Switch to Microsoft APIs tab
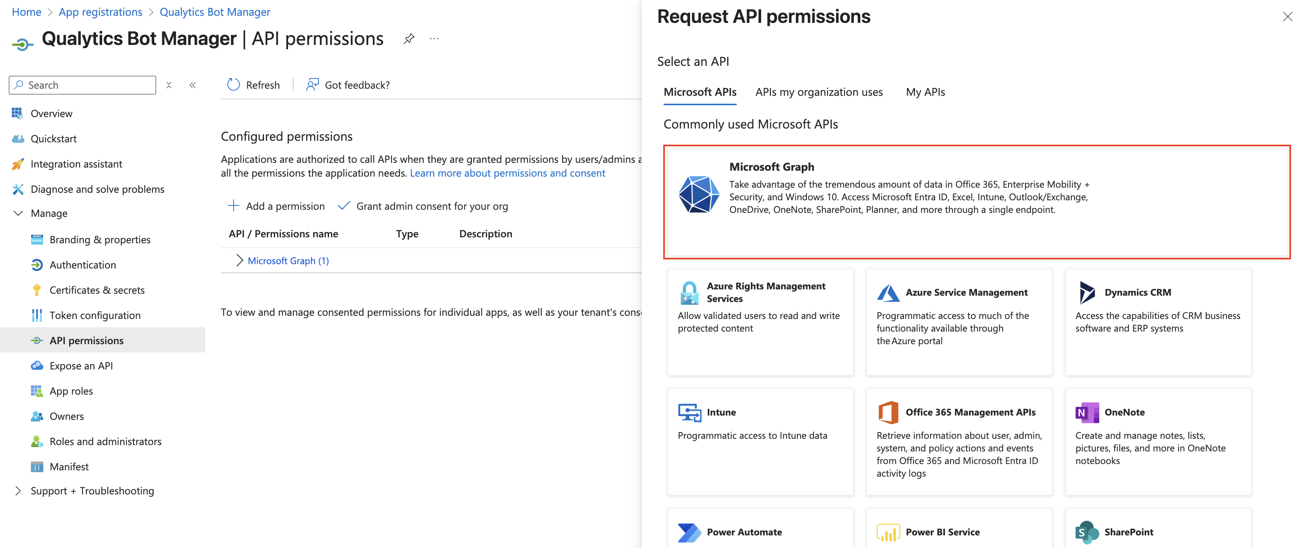Image resolution: width=1306 pixels, height=548 pixels. click(x=700, y=92)
